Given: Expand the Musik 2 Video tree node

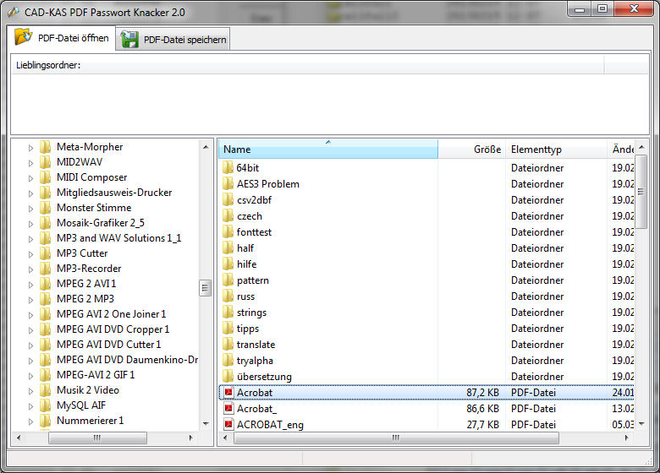Looking at the screenshot, I should [31, 390].
